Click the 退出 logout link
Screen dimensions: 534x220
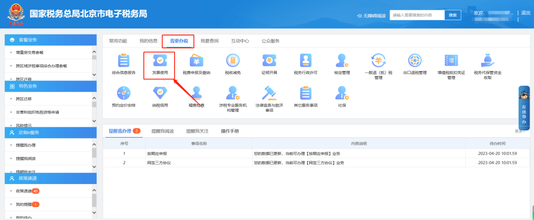coord(525,13)
